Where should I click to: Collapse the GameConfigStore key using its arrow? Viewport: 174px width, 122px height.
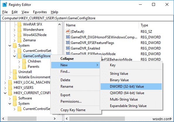[14, 56]
